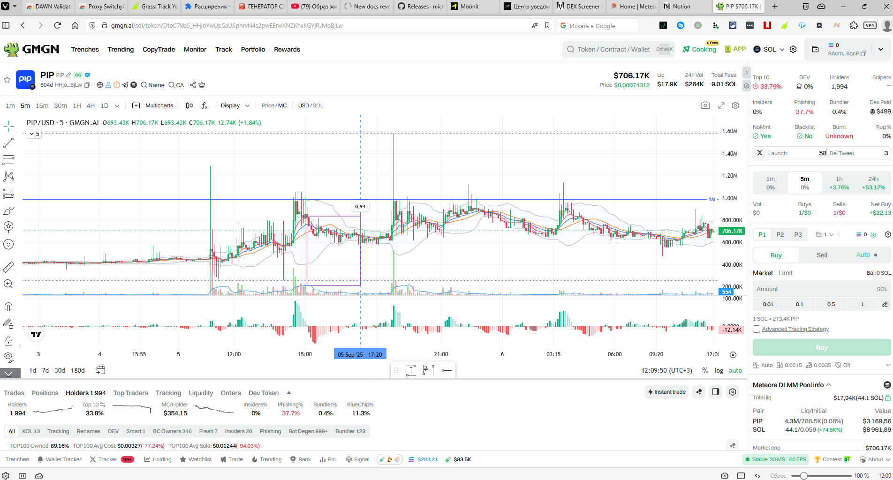893x480 pixels.
Task: Choose the 0.5 SOL amount preset
Action: [831, 304]
